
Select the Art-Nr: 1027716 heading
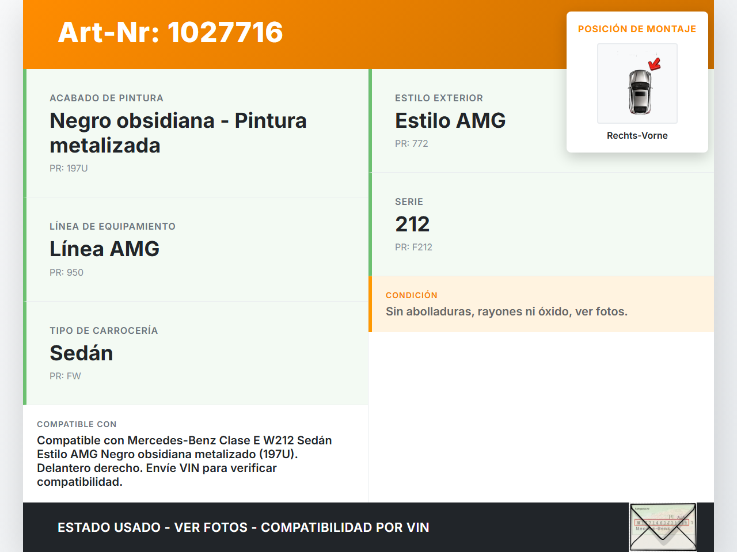click(x=170, y=32)
